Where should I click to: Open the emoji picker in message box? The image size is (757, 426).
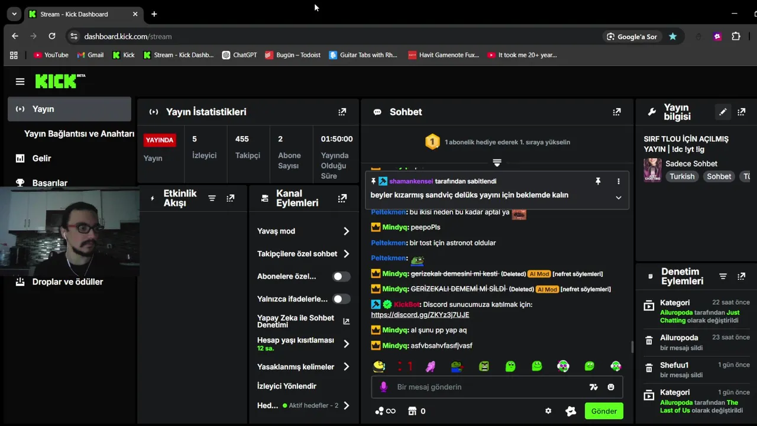611,387
